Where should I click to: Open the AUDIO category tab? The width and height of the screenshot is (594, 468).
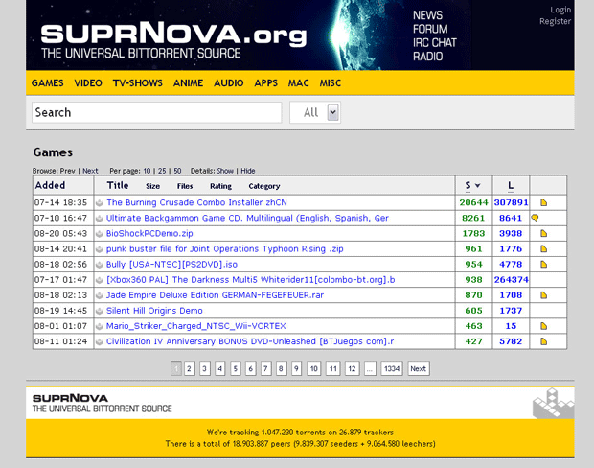pyautogui.click(x=228, y=83)
